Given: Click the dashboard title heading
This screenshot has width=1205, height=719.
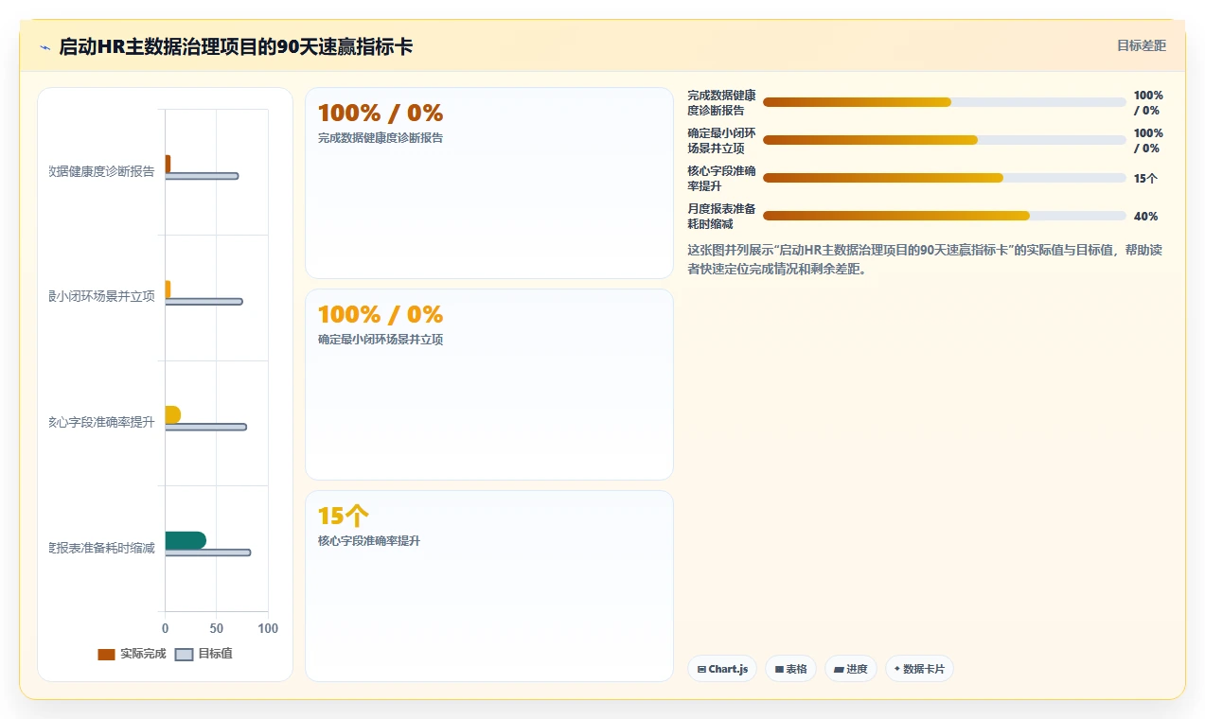Looking at the screenshot, I should (x=236, y=46).
